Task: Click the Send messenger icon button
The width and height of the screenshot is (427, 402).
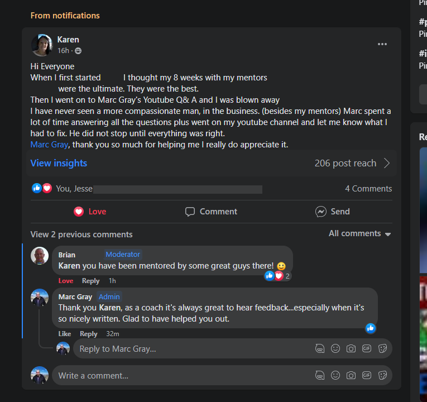Action: pyautogui.click(x=332, y=212)
